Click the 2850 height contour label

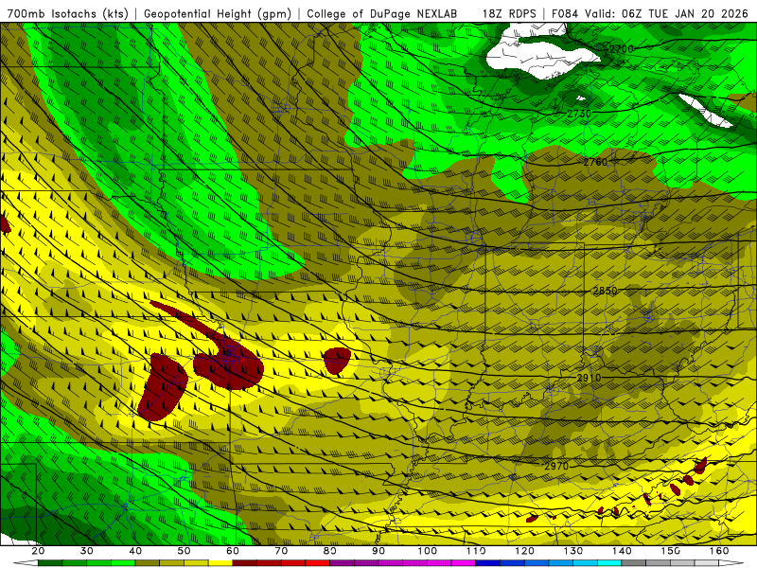[x=605, y=291]
